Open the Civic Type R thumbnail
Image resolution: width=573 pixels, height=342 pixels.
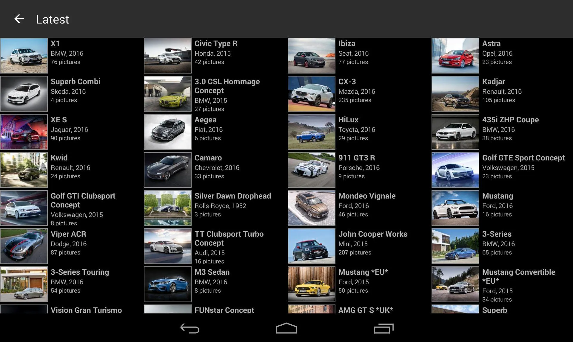tap(168, 56)
